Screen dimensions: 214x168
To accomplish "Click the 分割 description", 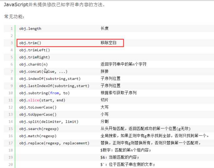I will (x=104, y=121).
